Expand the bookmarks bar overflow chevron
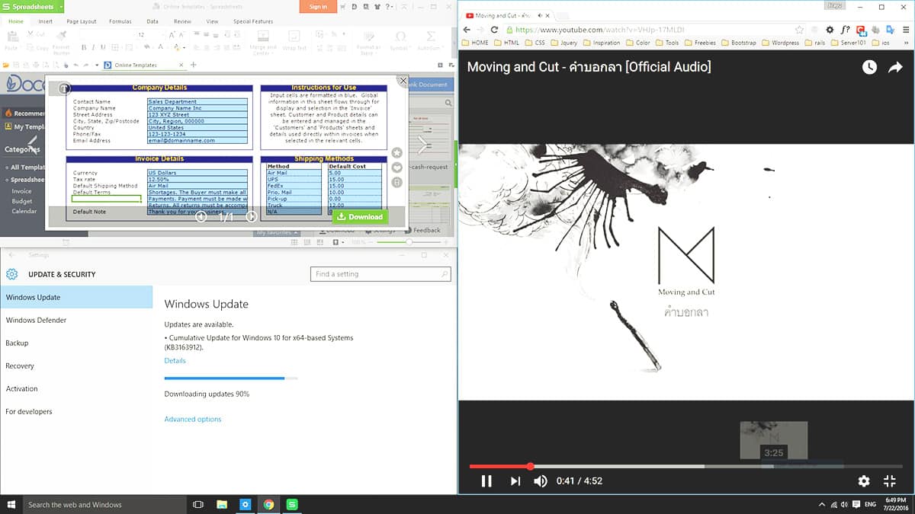This screenshot has height=514, width=915. tap(907, 43)
